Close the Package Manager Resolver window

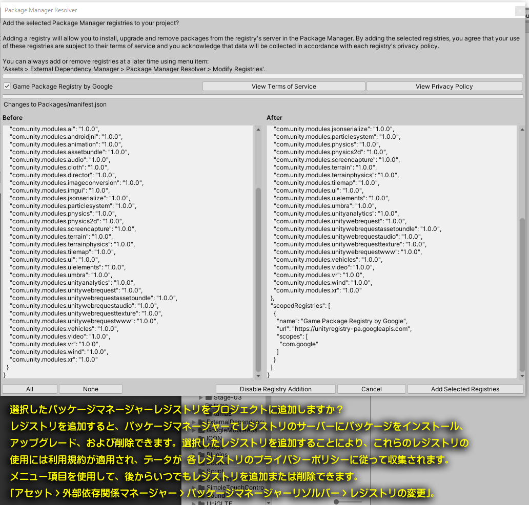click(520, 11)
